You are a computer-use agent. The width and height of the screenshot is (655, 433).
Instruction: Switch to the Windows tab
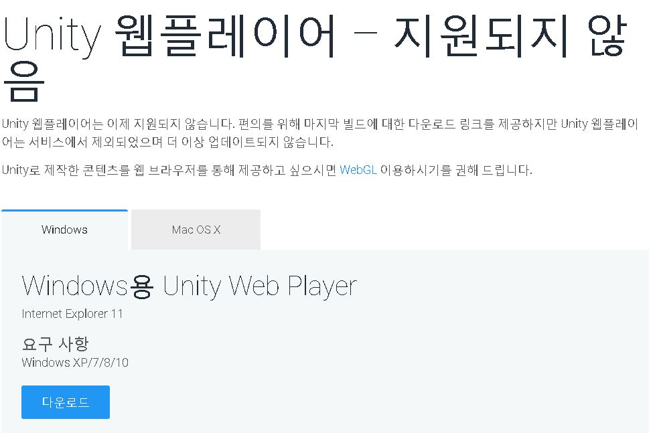point(64,230)
